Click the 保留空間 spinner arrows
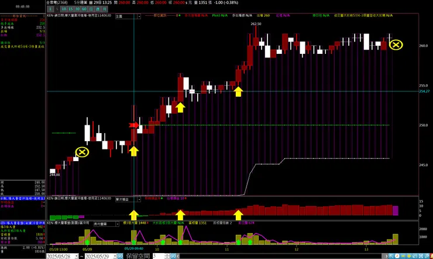 pyautogui.click(x=167, y=256)
